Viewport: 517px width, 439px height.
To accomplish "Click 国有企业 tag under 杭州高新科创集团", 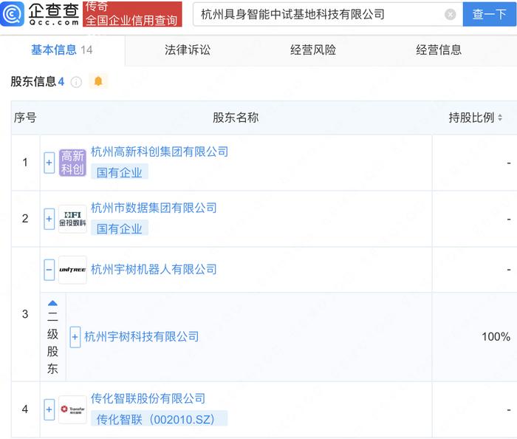I will pyautogui.click(x=120, y=172).
